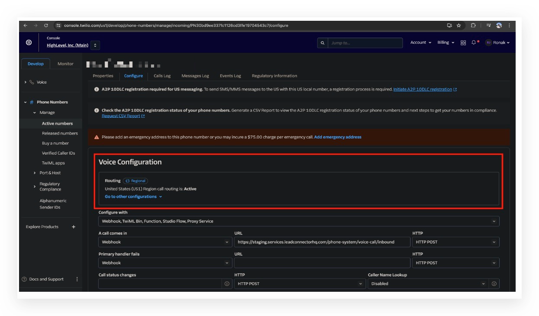539x316 pixels.
Task: Open the three-dot menu beside Docs and Support
Action: [x=77, y=279]
